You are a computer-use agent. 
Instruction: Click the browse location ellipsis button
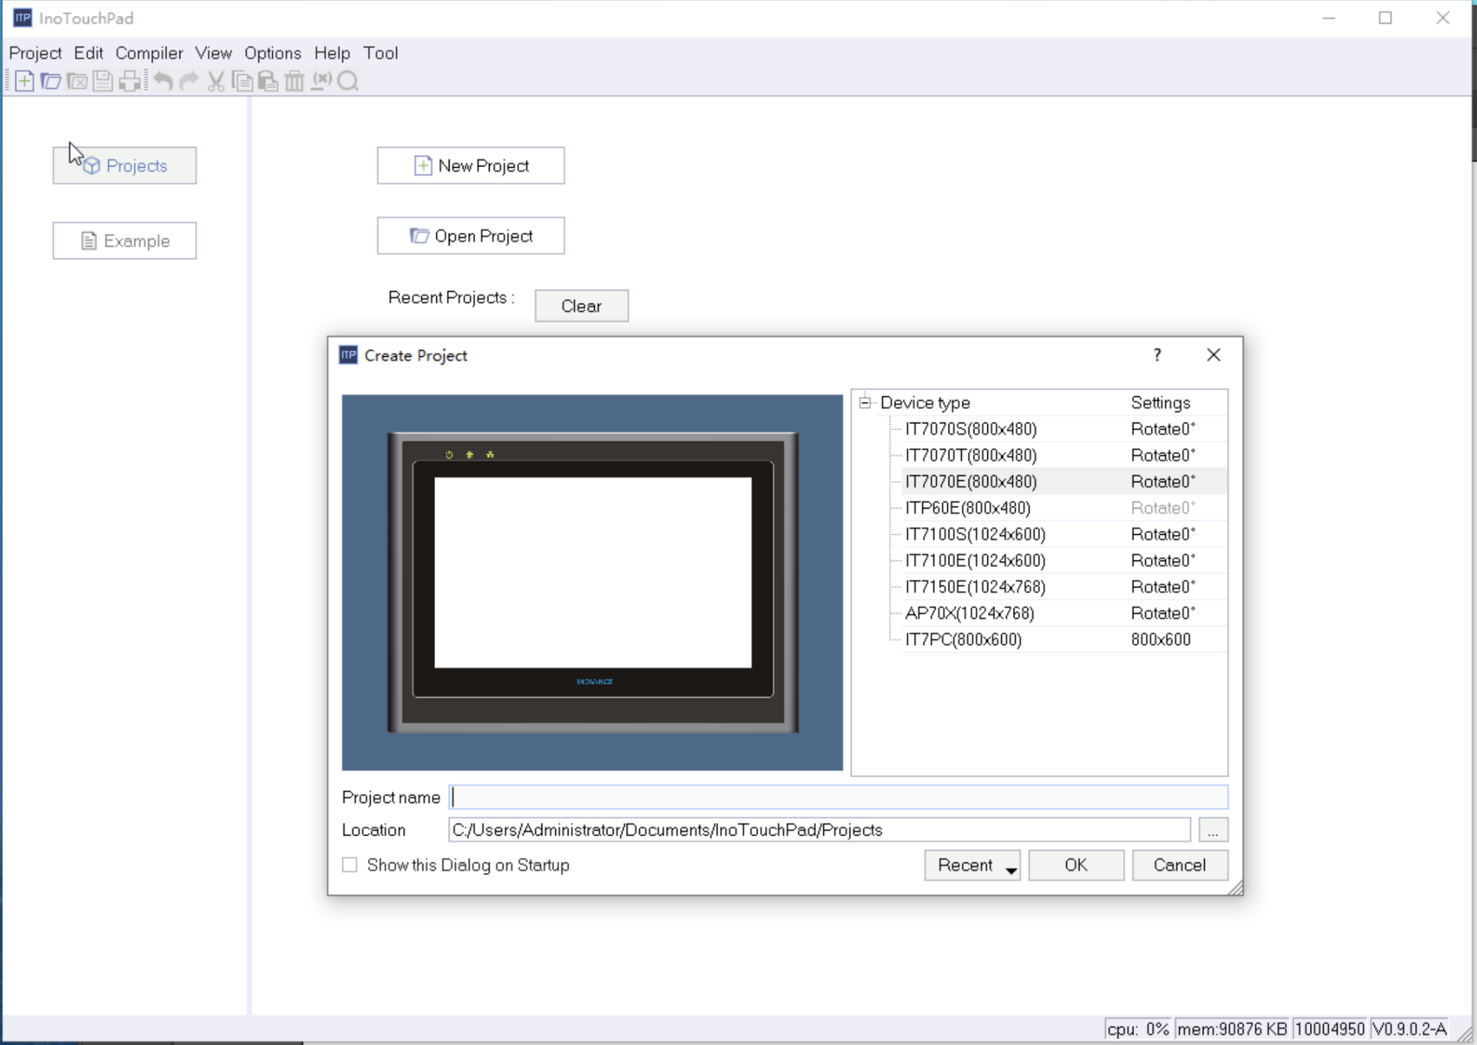pyautogui.click(x=1213, y=830)
